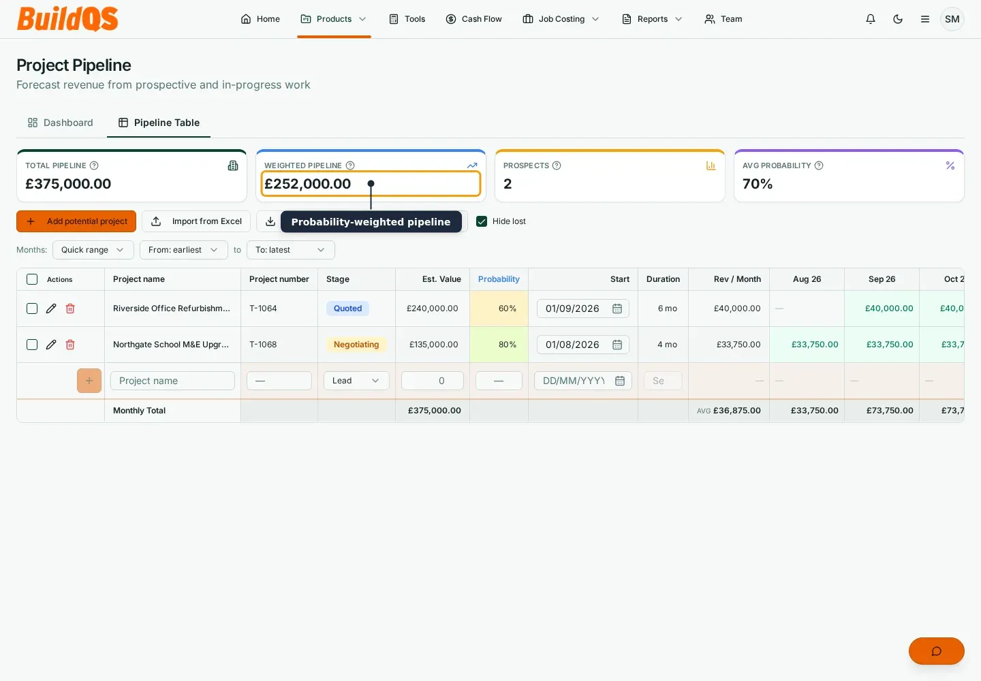Open the To: latest dropdown
This screenshot has width=981, height=681.
[x=291, y=250]
